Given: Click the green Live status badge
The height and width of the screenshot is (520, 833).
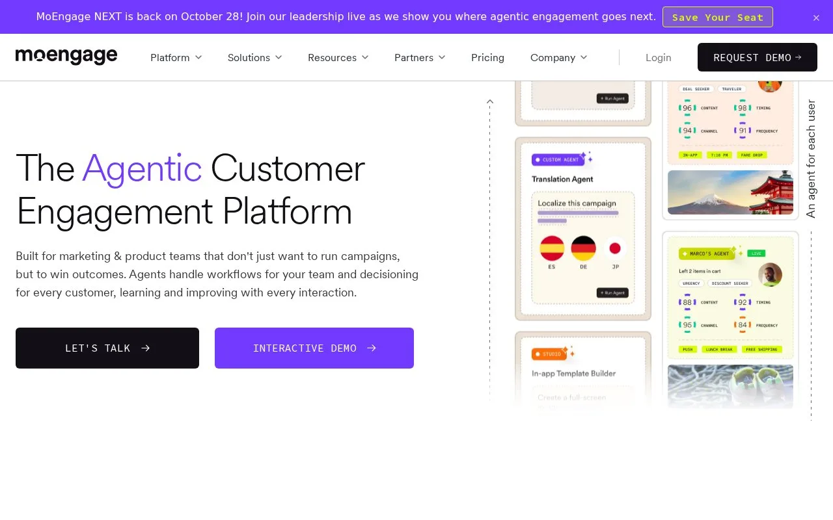Looking at the screenshot, I should tap(756, 253).
